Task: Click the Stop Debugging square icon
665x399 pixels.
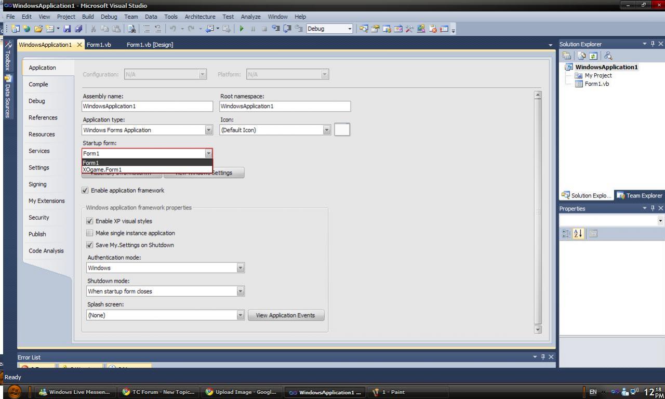Action: 264,29
